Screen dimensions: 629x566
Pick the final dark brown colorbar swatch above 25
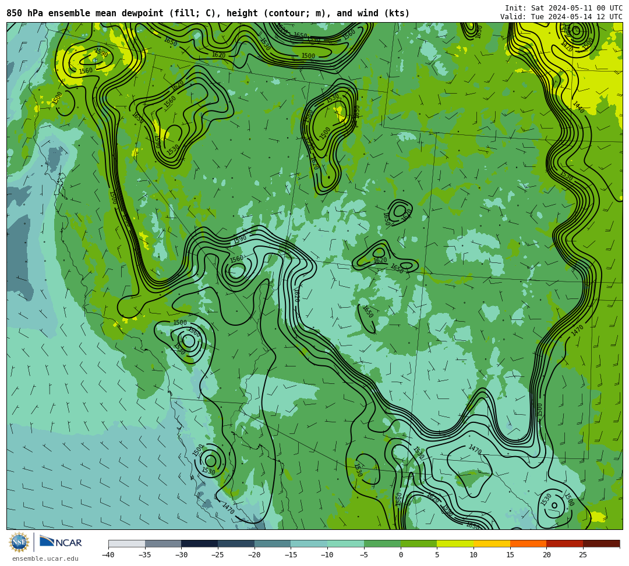click(x=601, y=543)
